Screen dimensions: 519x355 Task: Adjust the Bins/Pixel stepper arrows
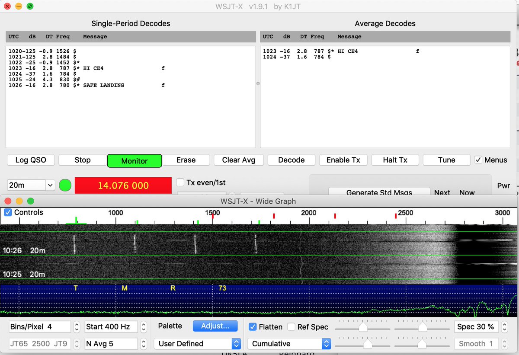77,327
